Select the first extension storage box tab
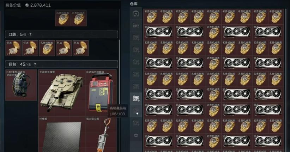Viewport: 290px width, 152px height. (x=136, y=25)
